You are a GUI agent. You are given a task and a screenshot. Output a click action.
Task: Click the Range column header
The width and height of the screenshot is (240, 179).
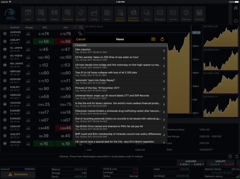[x=29, y=27]
